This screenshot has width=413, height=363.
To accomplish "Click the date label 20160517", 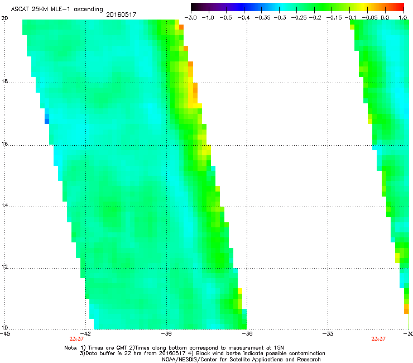I will [x=121, y=15].
